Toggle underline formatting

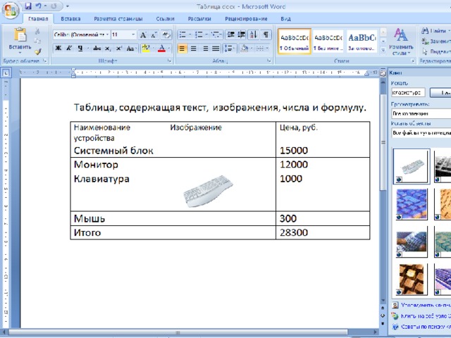click(80, 48)
